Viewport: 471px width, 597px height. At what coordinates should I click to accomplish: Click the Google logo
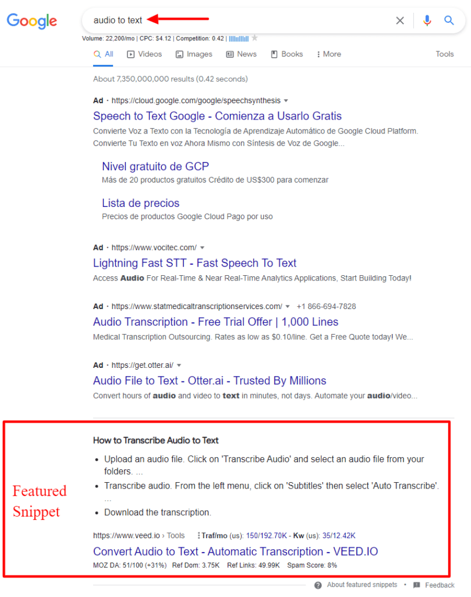coord(32,21)
